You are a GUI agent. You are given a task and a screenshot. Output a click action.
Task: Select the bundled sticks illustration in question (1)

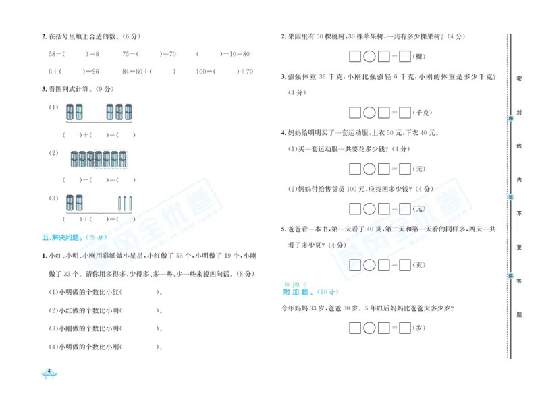click(x=97, y=112)
